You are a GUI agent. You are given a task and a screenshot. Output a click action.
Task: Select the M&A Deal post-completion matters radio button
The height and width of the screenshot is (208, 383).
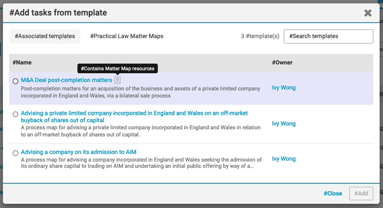click(15, 81)
